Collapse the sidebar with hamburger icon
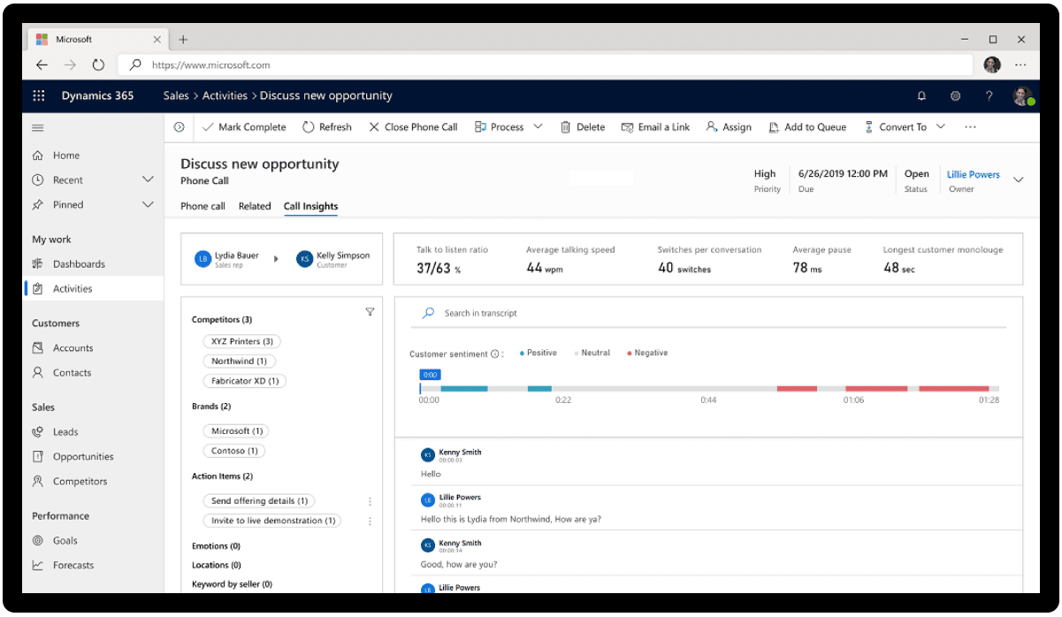 coord(38,127)
